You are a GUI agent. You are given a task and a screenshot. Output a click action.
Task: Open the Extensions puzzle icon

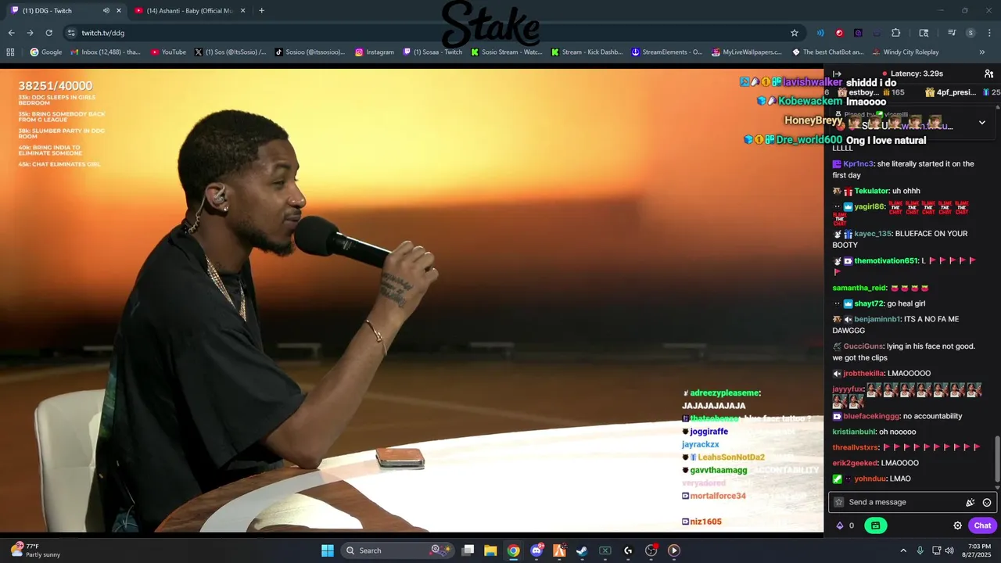click(x=895, y=33)
